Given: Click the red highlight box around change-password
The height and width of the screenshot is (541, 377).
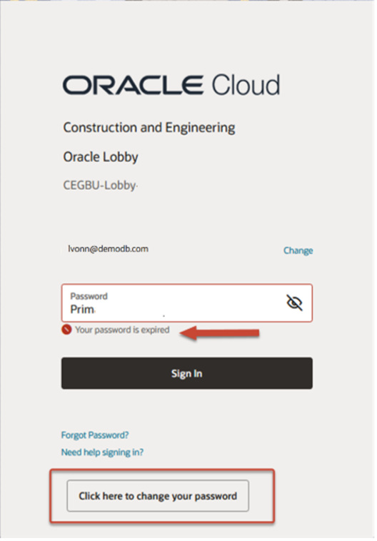Looking at the screenshot, I should (162, 495).
